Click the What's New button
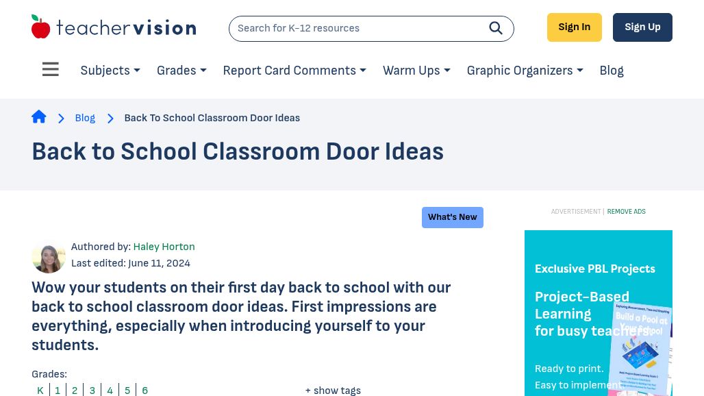The height and width of the screenshot is (396, 704). point(452,217)
